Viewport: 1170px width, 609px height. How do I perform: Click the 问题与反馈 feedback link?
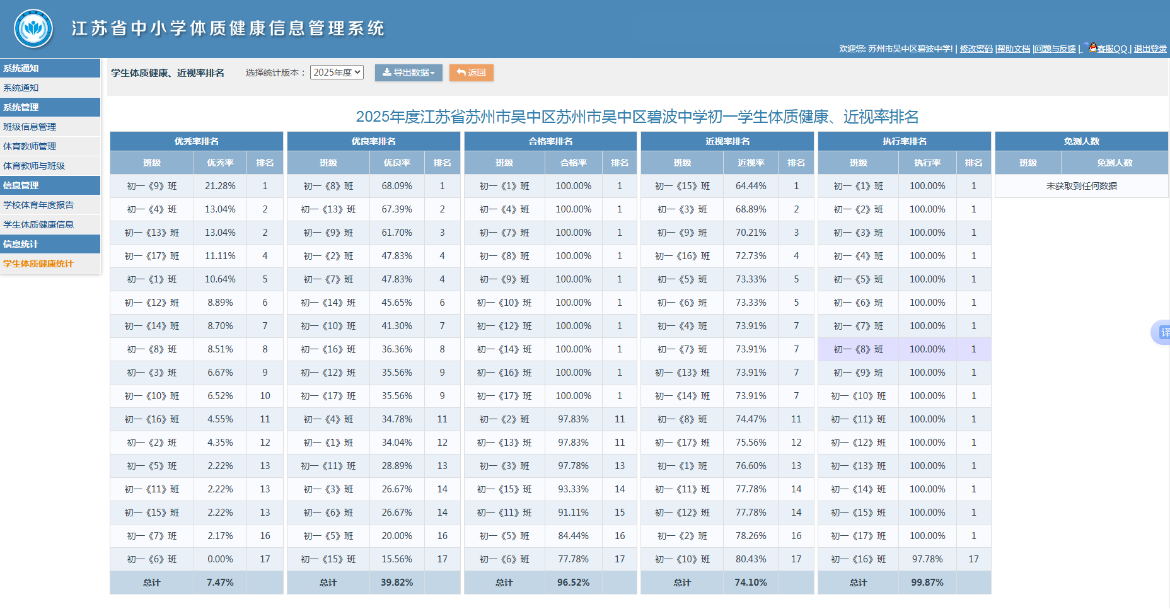tap(1055, 49)
